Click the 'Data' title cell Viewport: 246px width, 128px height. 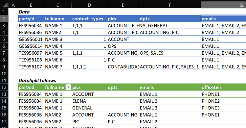31,12
